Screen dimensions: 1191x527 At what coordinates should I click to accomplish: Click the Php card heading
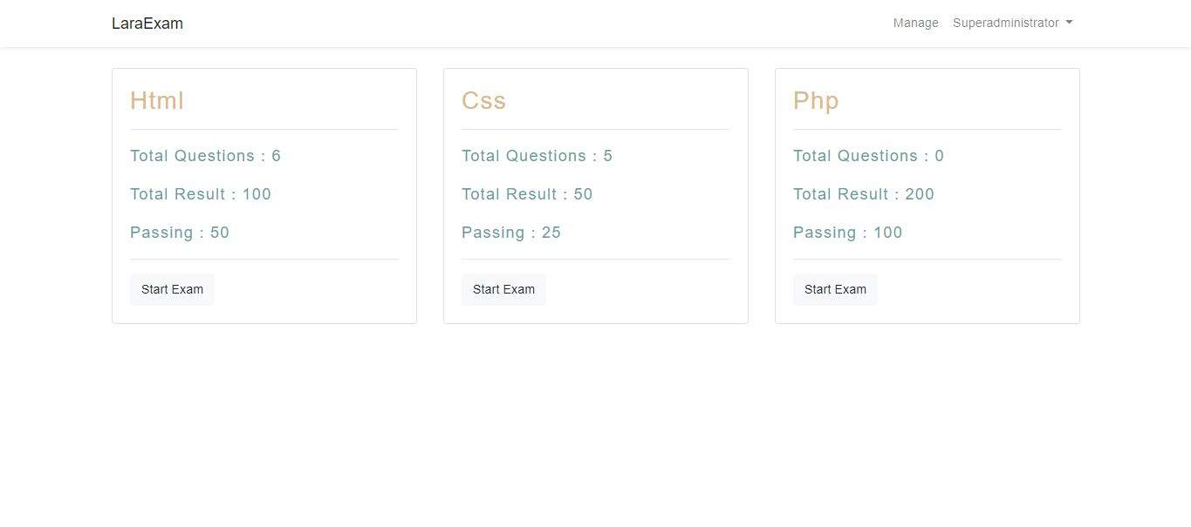pyautogui.click(x=816, y=101)
